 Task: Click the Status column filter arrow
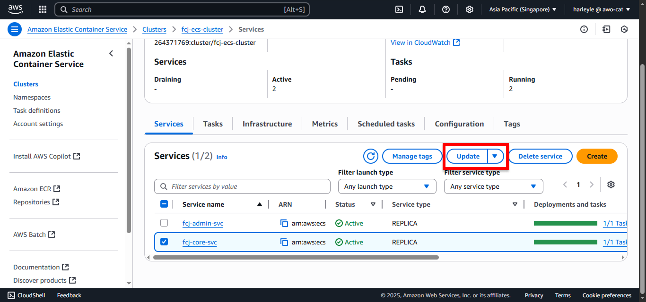point(373,204)
